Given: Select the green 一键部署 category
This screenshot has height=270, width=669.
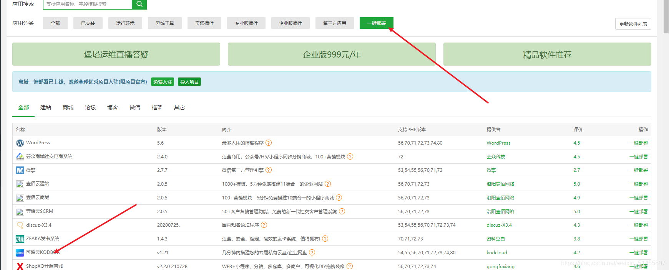Looking at the screenshot, I should point(377,23).
